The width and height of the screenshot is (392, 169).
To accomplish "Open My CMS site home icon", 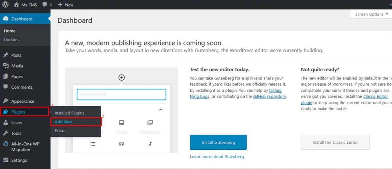I will point(16,5).
